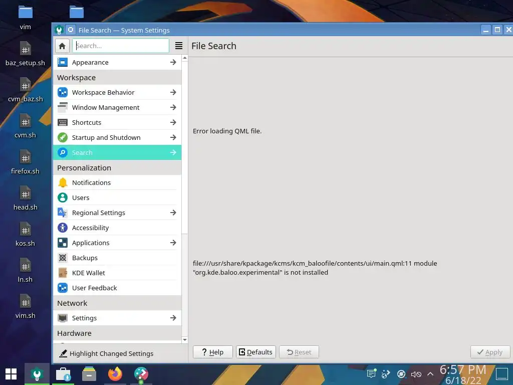Screen dimensions: 513x385
Task: Open the application launcher on the taskbar
Action: (11, 374)
